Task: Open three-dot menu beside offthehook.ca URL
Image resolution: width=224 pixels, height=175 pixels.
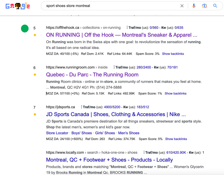Action: 127,27
